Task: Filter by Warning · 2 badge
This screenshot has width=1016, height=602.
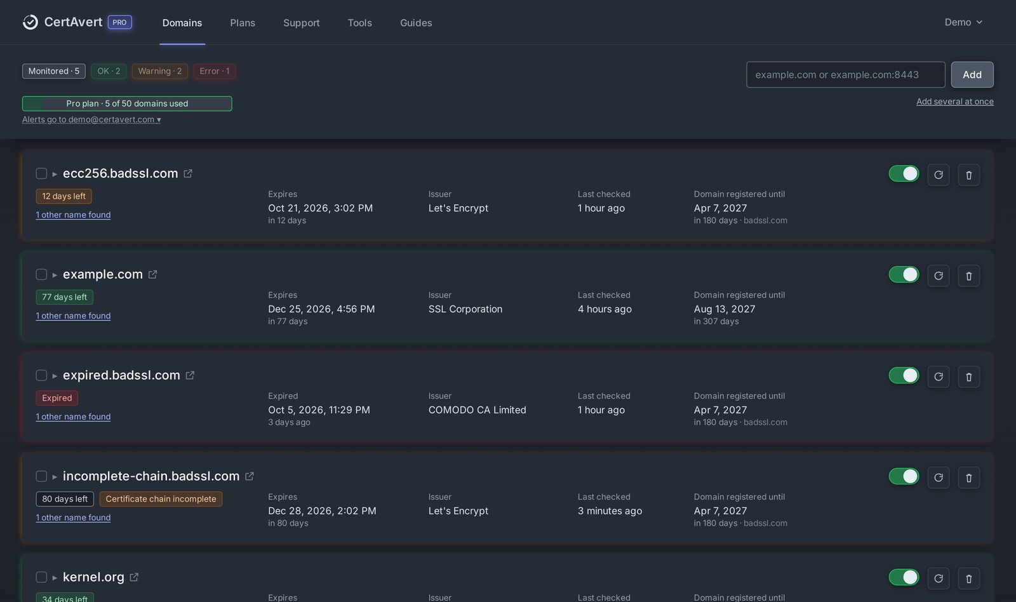Action: 160,71
